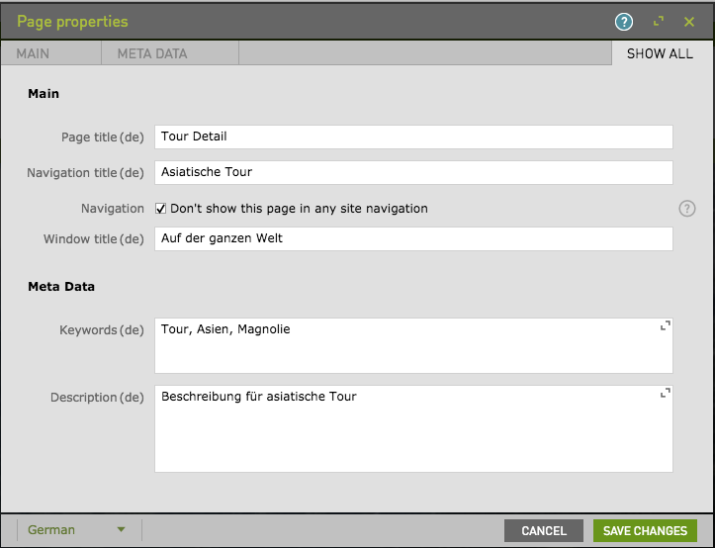The height and width of the screenshot is (548, 715).
Task: Select the SHOW ALL tab
Action: pyautogui.click(x=660, y=53)
